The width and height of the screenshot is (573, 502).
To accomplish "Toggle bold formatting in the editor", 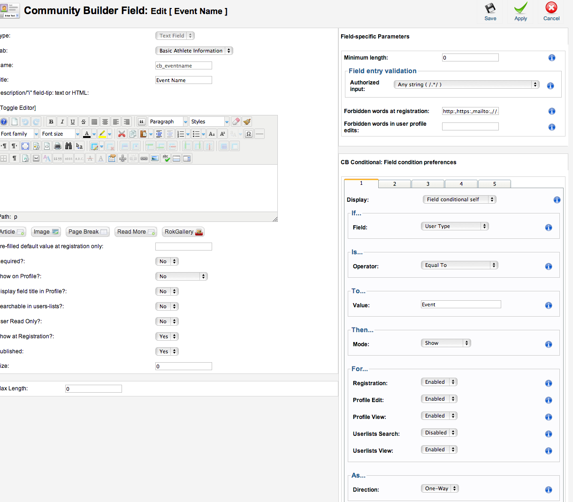I will [x=51, y=122].
